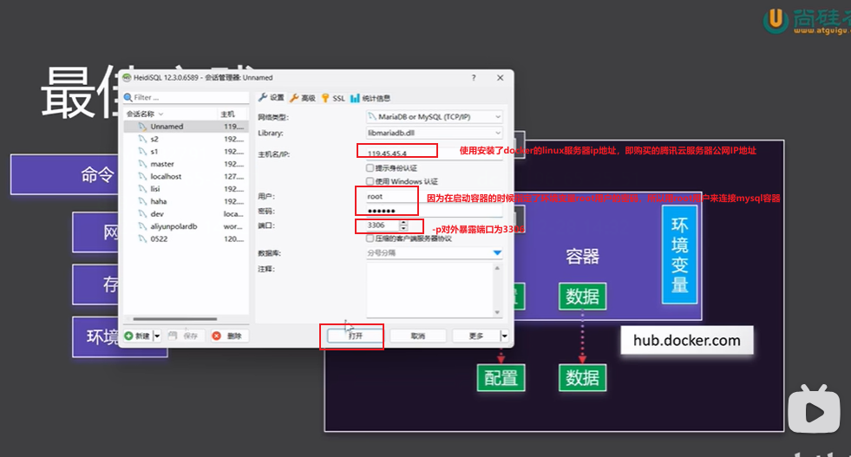Click the 端口 field showing 3306
Screen dimensions: 851x457
(383, 225)
